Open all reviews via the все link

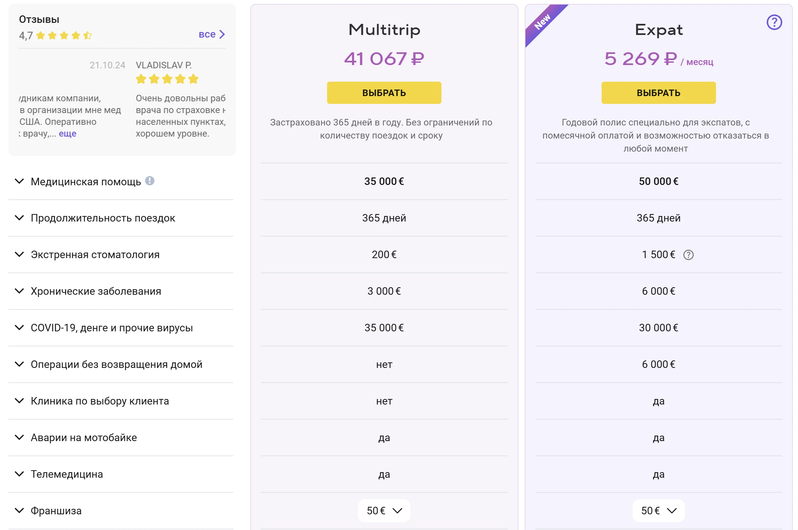[x=207, y=35]
